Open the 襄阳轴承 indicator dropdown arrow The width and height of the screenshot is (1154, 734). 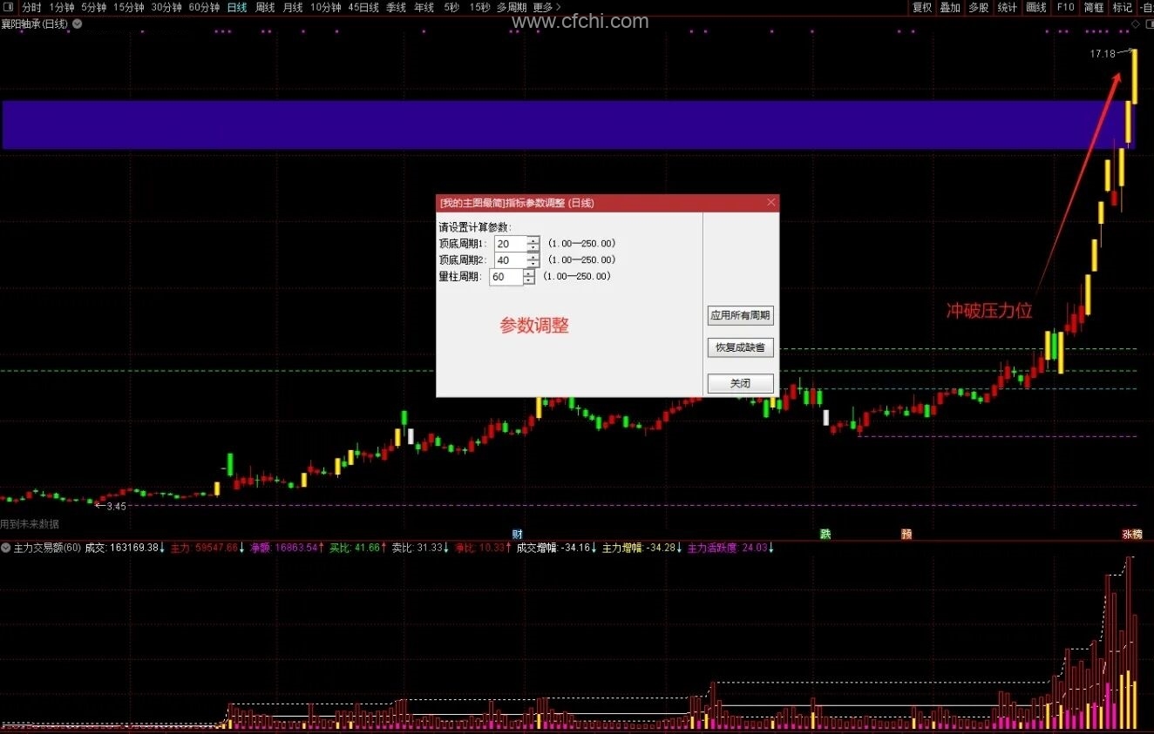click(78, 24)
